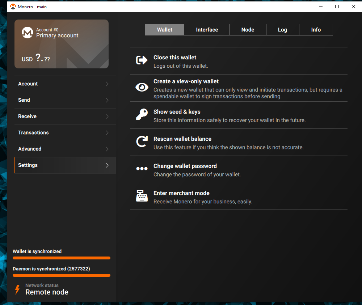This screenshot has width=362, height=305.
Task: Click 'Change the password of your wallet.' text
Action: click(x=197, y=175)
